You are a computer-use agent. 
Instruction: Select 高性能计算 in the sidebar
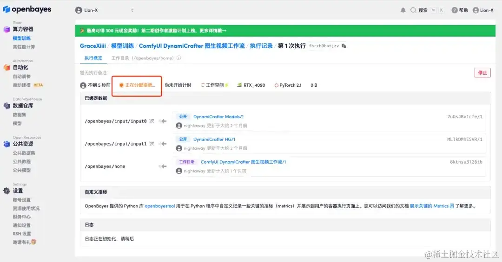[x=24, y=47]
